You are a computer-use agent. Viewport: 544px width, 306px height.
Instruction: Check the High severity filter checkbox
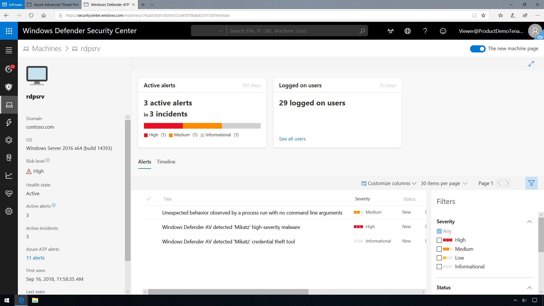pos(439,240)
